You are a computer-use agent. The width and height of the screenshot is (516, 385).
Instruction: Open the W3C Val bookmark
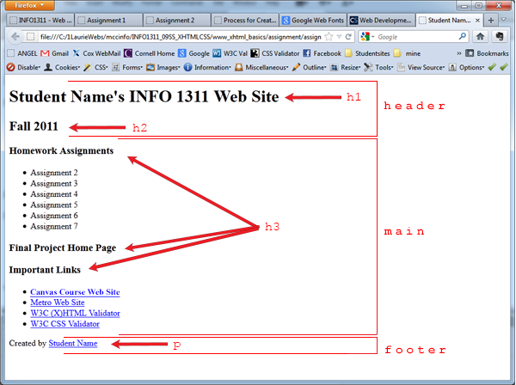point(230,53)
